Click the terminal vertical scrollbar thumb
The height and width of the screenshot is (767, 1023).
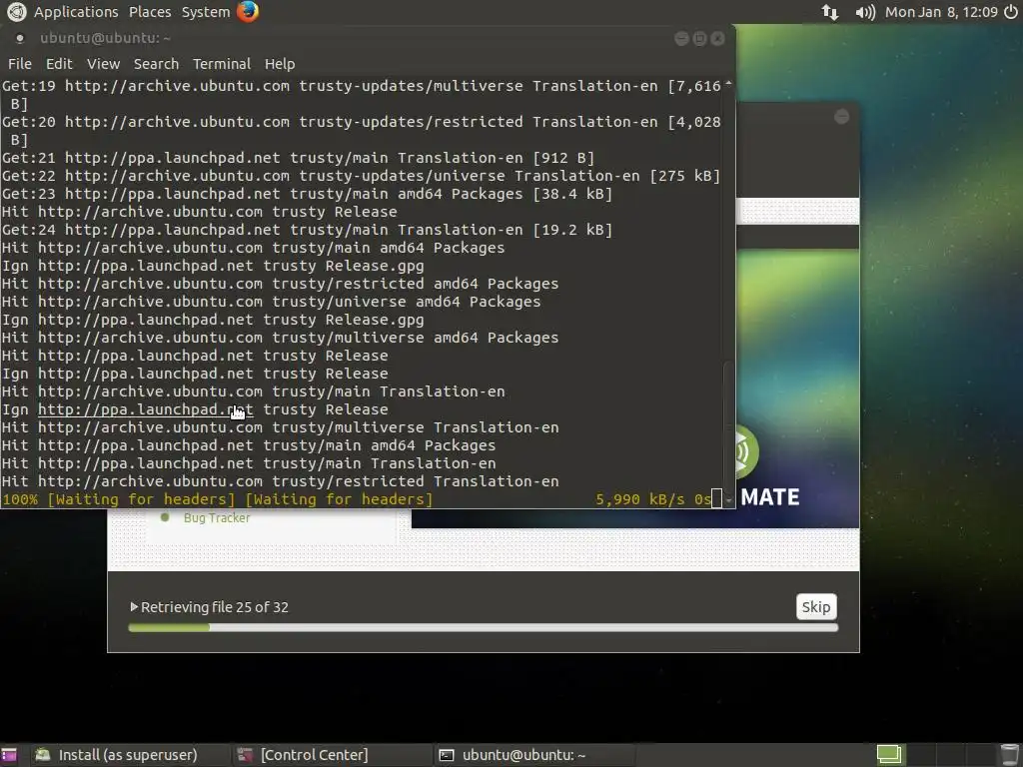pos(728,427)
